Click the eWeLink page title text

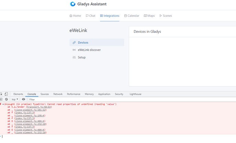pos(78,30)
